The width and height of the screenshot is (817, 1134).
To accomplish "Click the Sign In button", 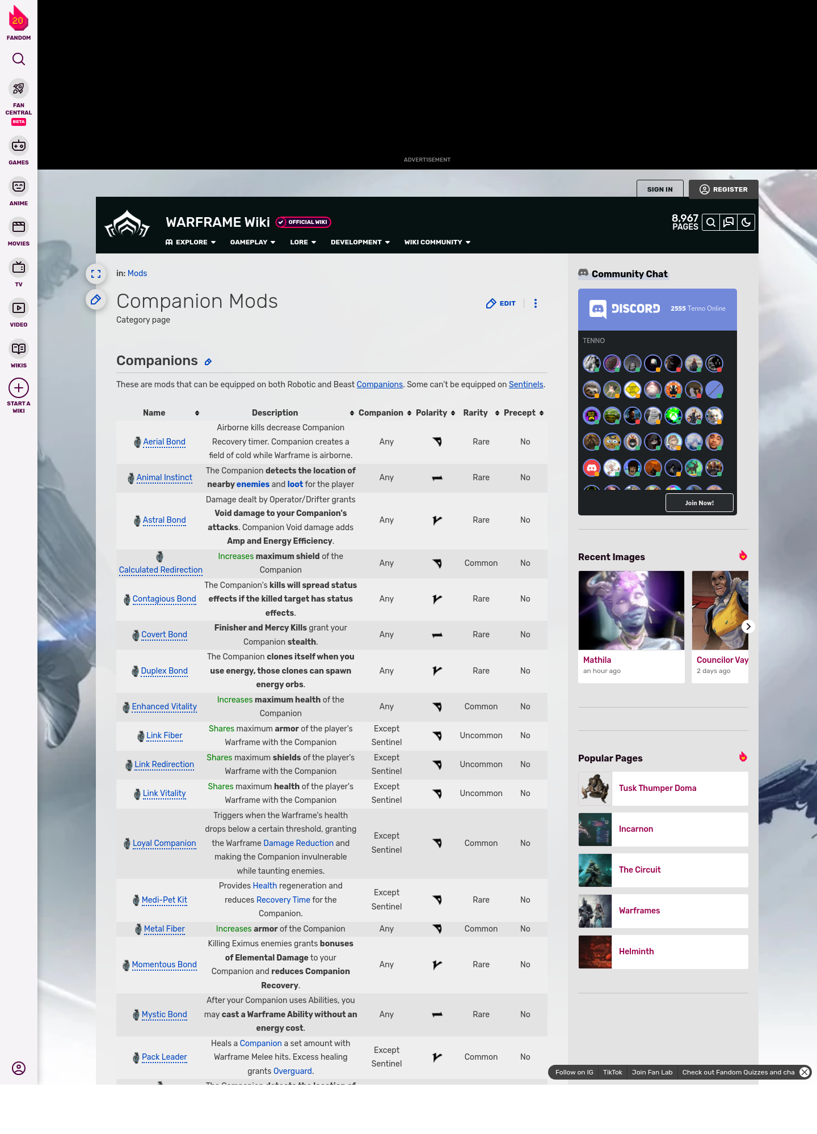I will pos(659,189).
